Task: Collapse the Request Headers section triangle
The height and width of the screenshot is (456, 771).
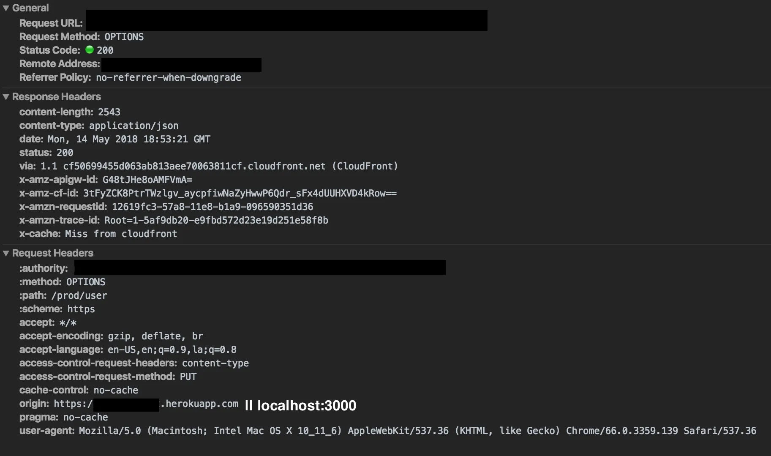Action: (6, 253)
